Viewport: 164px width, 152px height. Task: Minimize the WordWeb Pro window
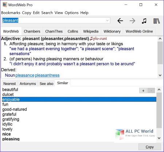(126, 5)
